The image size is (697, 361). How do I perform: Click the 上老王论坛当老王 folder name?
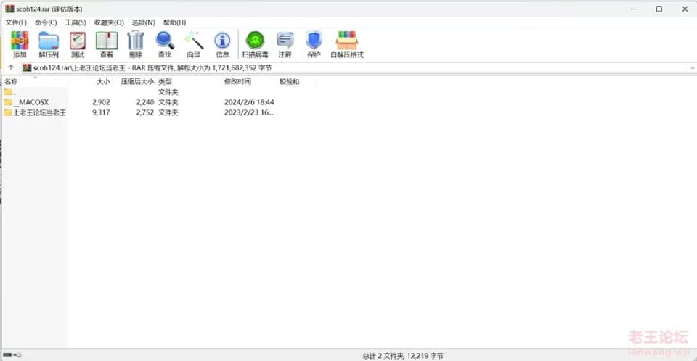[x=39, y=112]
